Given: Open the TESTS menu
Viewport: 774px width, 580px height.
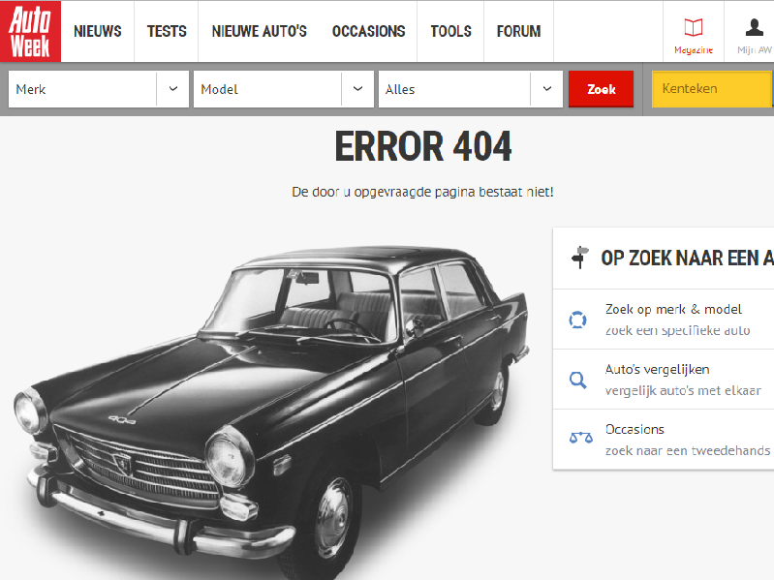Looking at the screenshot, I should click(x=167, y=32).
